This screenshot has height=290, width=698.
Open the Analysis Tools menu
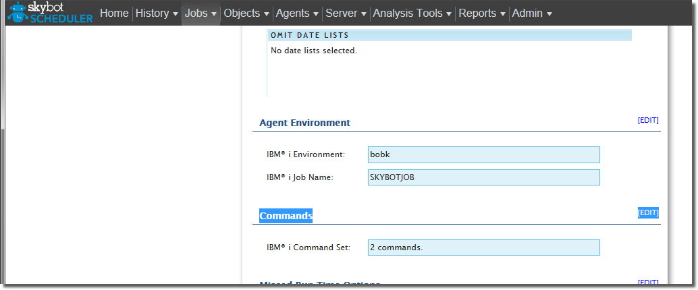(x=412, y=13)
